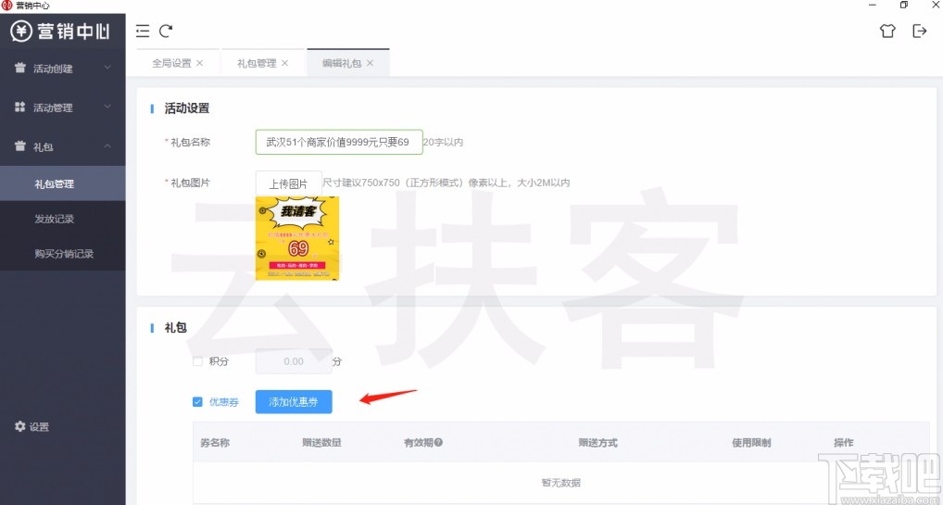
Task: Click the gift icon beside 礼包
Action: tap(20, 146)
